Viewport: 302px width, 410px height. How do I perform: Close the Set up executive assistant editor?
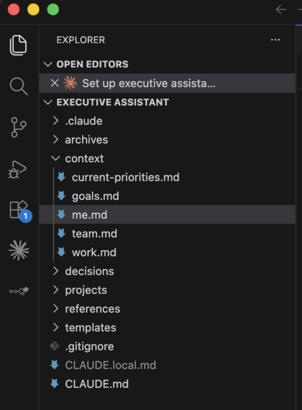pyautogui.click(x=55, y=83)
